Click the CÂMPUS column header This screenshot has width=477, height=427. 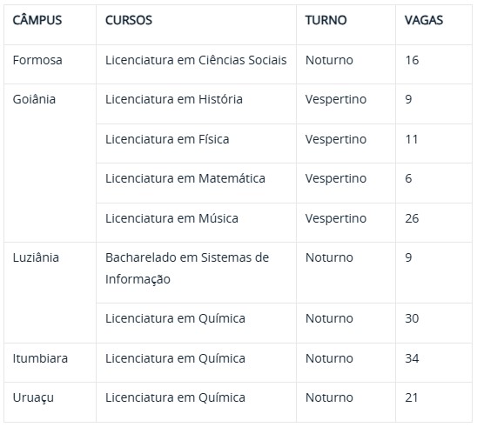37,20
